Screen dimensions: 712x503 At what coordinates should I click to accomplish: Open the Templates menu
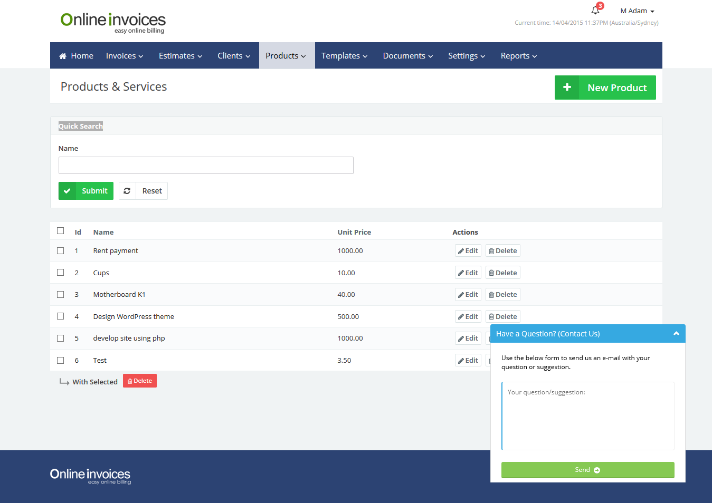pos(344,56)
